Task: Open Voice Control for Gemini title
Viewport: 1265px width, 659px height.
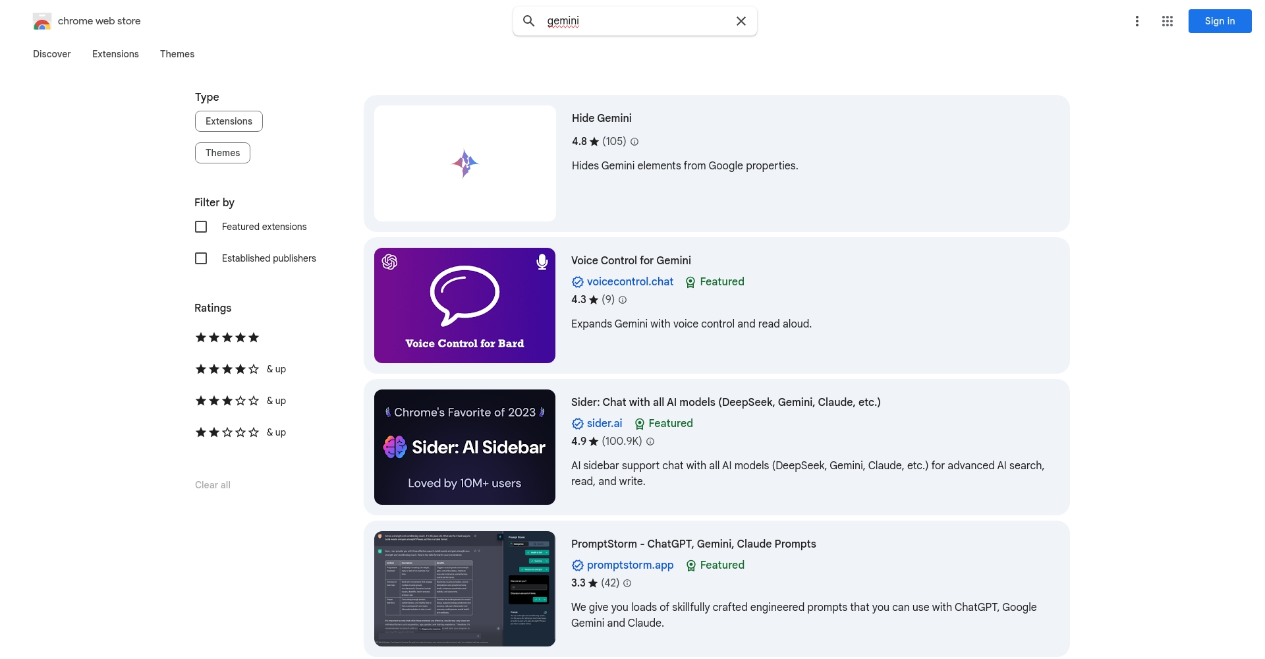Action: pyautogui.click(x=631, y=260)
